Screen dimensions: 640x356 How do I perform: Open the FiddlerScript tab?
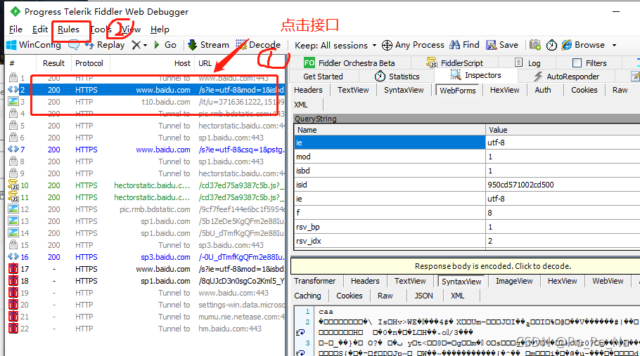click(455, 62)
